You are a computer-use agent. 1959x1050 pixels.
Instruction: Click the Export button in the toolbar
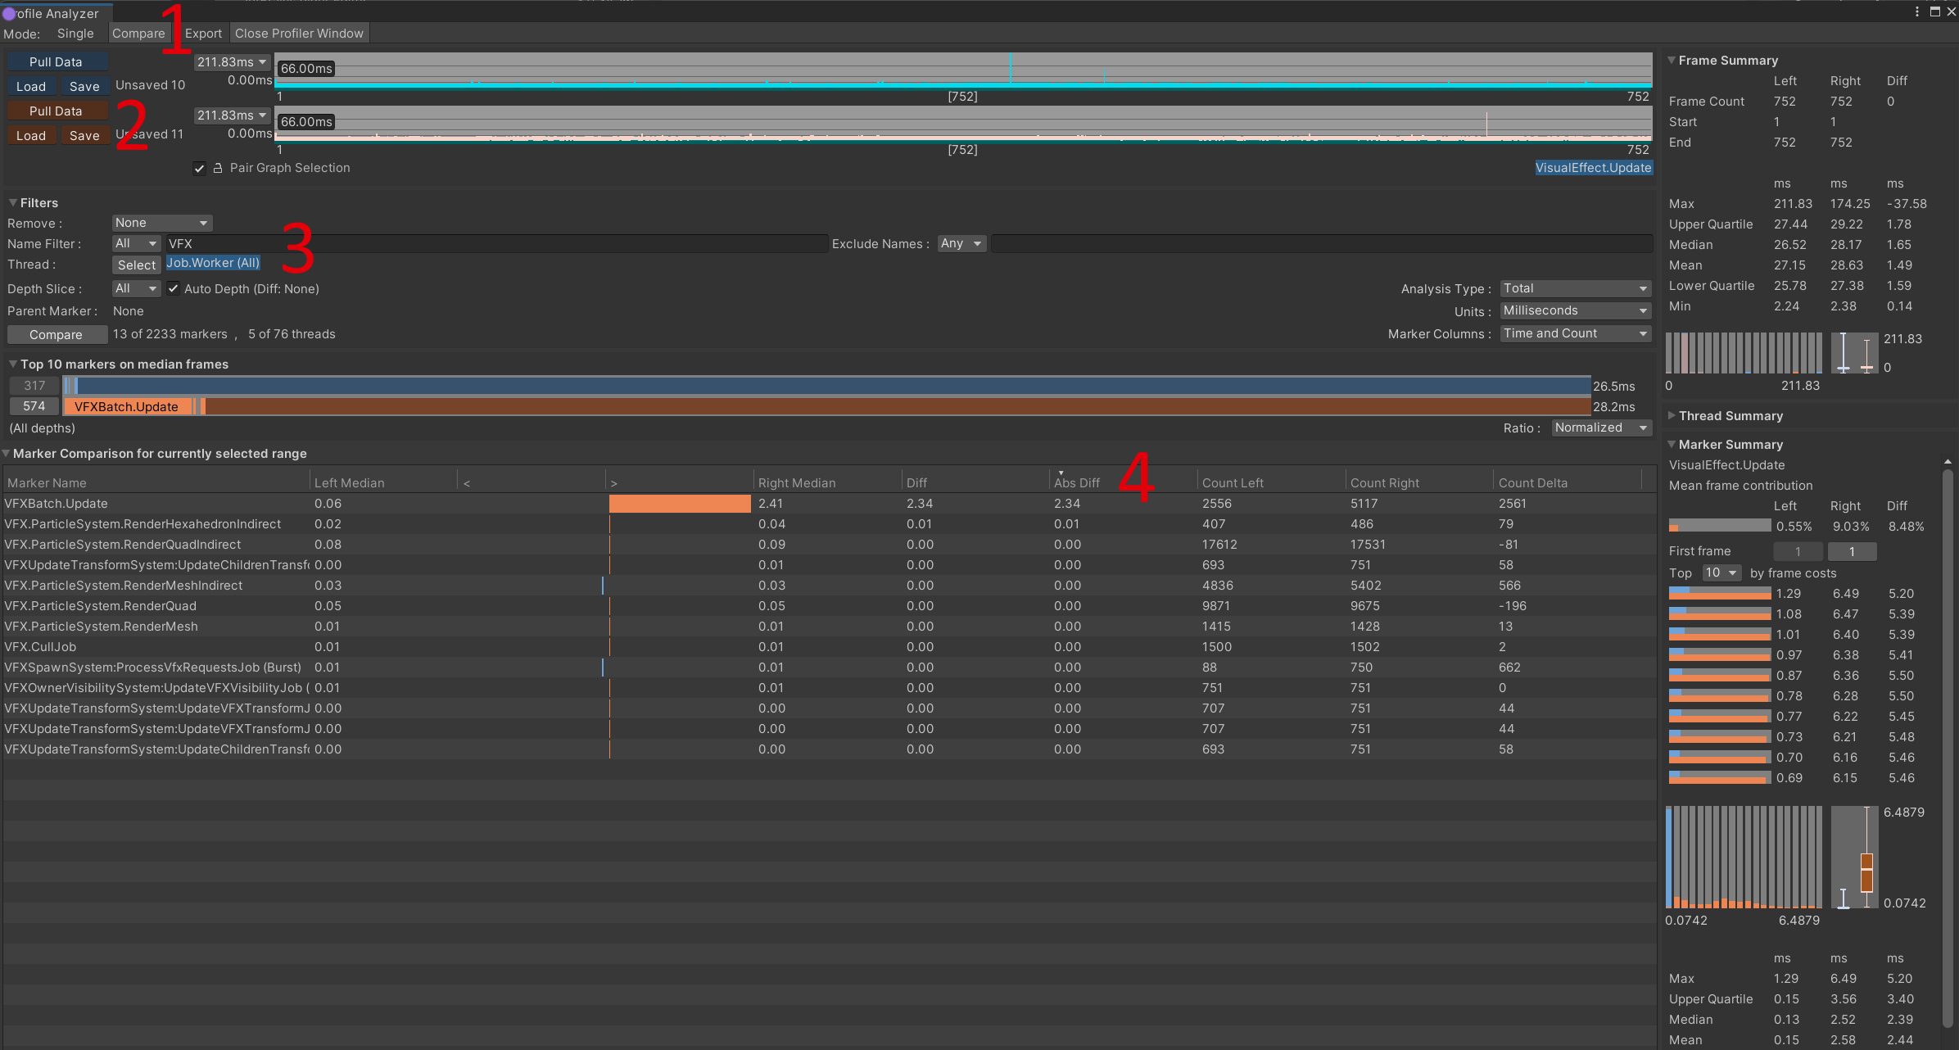pyautogui.click(x=203, y=34)
